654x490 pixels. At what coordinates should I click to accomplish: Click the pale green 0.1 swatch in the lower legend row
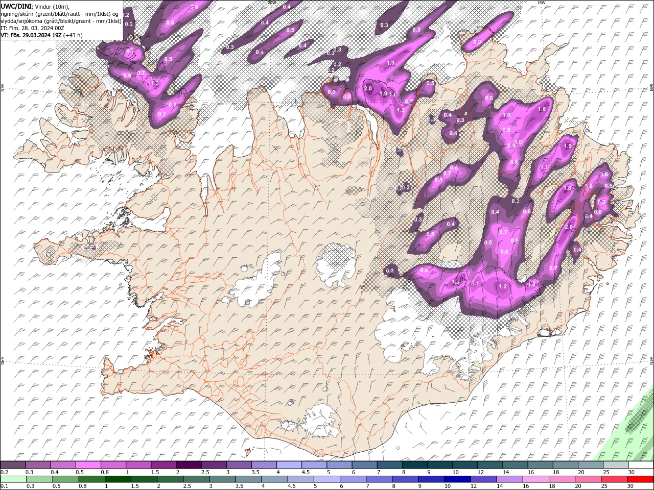(x=13, y=479)
